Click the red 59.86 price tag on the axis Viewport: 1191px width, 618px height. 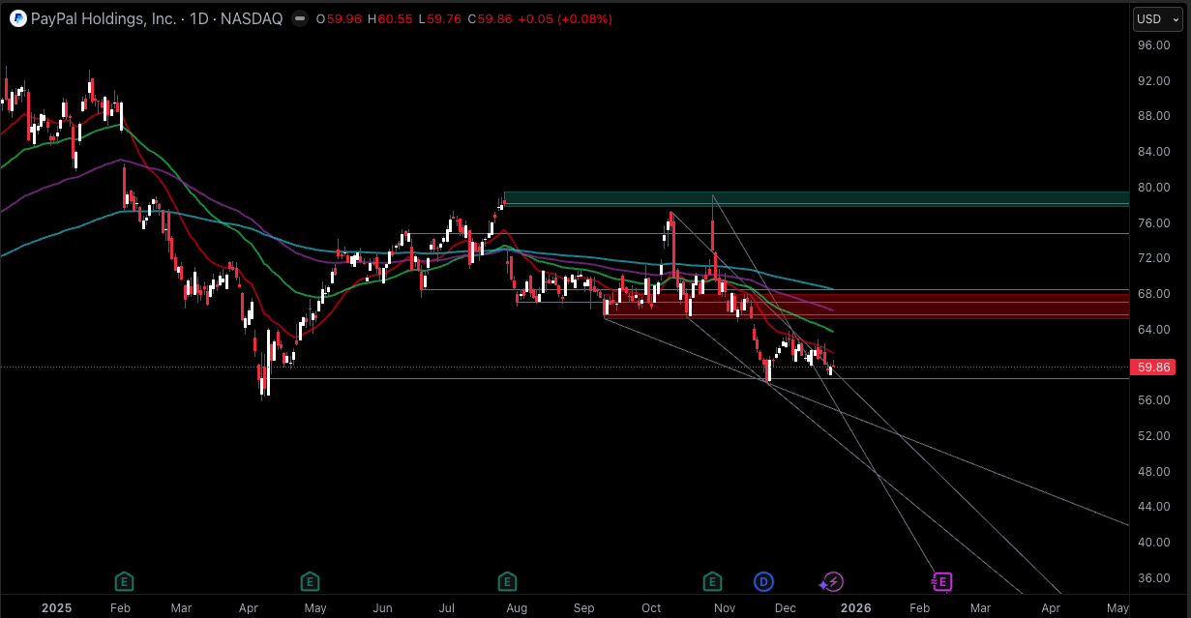coord(1153,367)
